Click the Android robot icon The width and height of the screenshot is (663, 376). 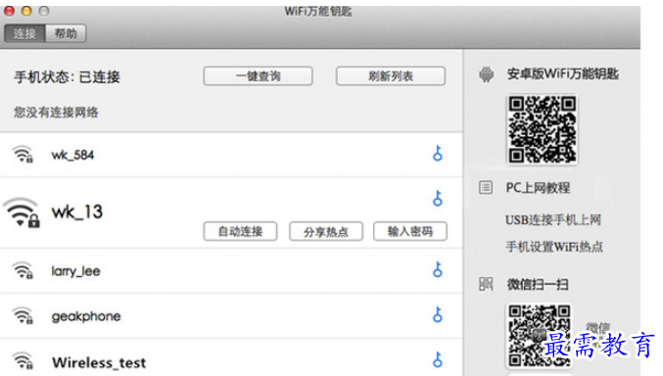[487, 74]
